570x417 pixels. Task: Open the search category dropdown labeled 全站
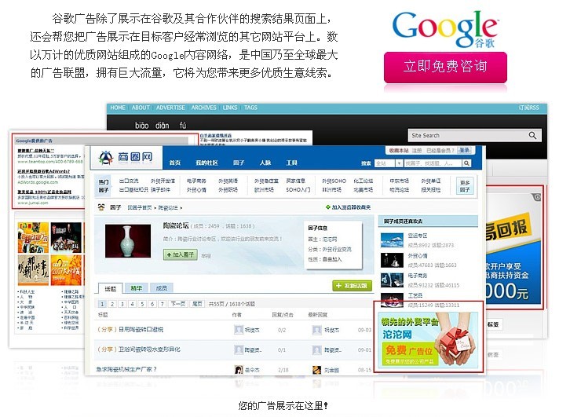(386, 163)
